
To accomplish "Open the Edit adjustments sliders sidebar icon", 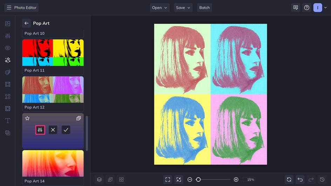I will [x=8, y=36].
